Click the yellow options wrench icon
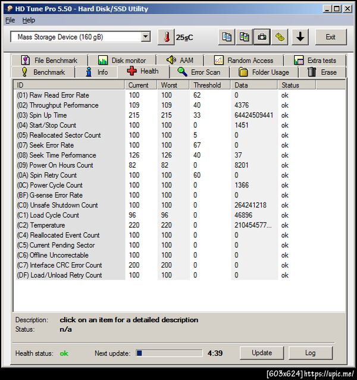This screenshot has height=380, width=357. tap(280, 37)
